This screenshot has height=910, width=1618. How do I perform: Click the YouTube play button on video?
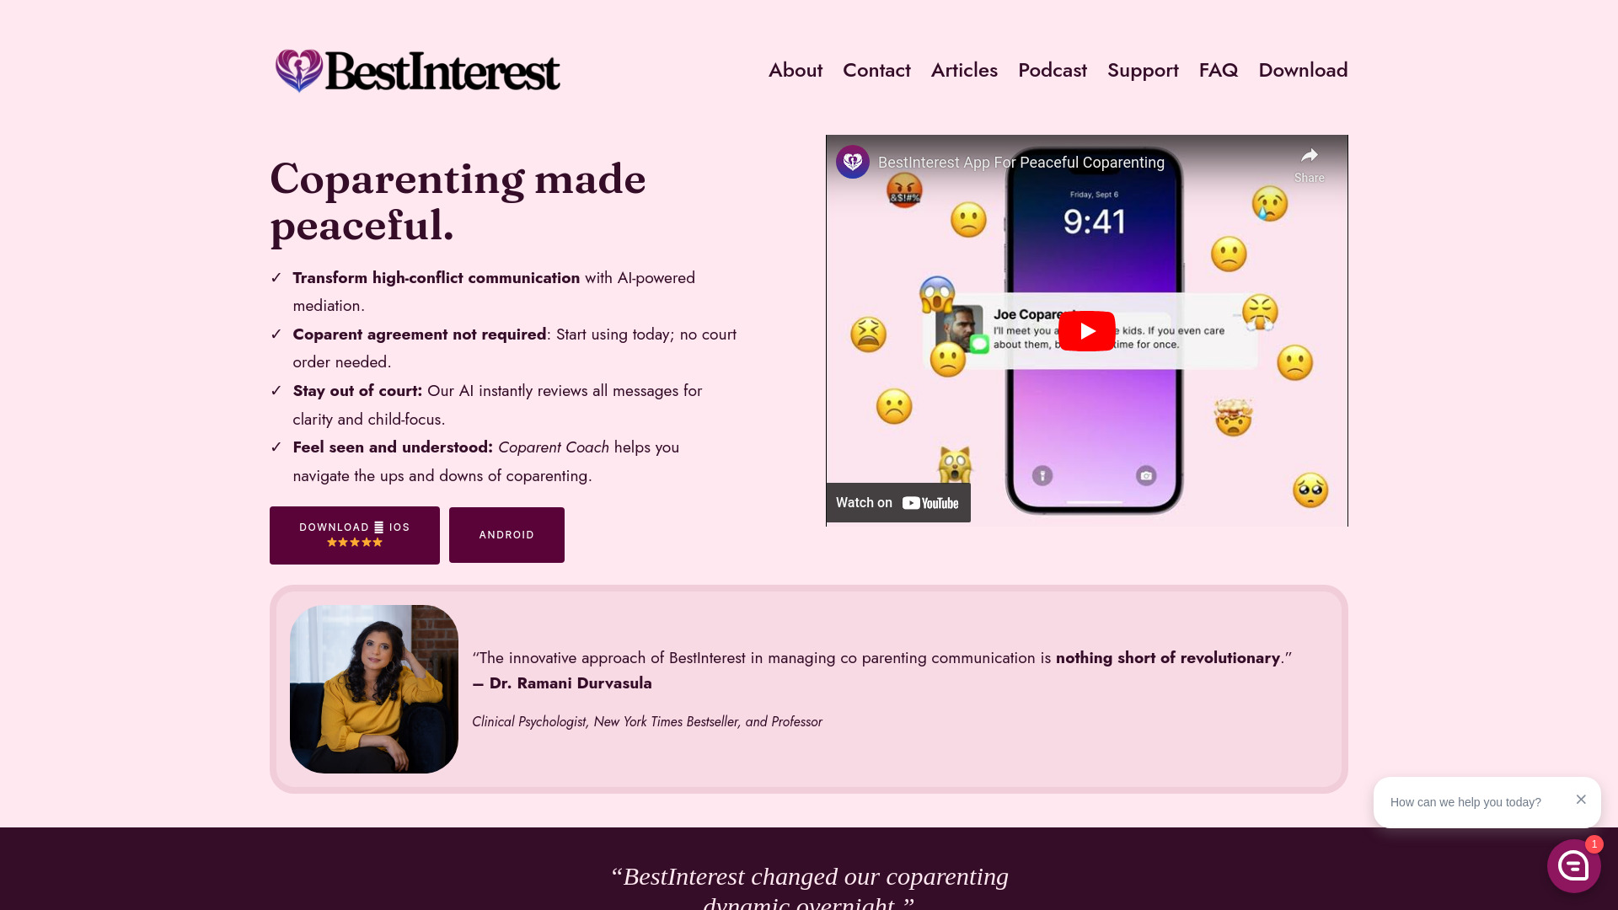tap(1087, 330)
